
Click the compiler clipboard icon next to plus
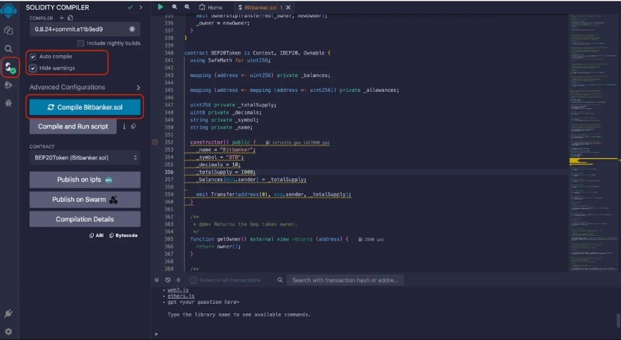(x=70, y=18)
